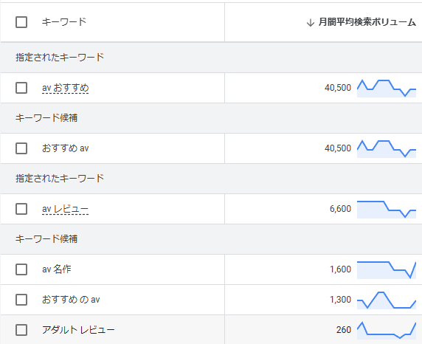422x344 pixels.
Task: Click the sort arrow icon beside 月間平均検索ボリューム
Action: click(311, 23)
